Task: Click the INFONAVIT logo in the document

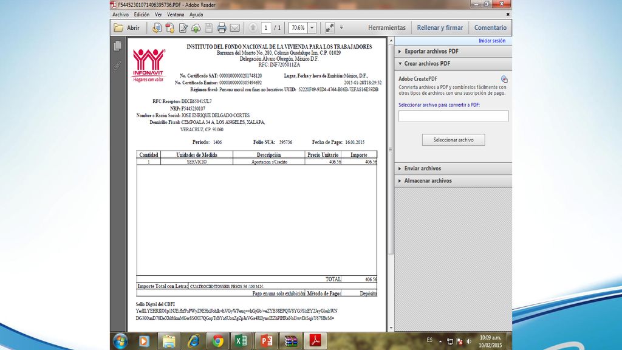Action: point(148,66)
